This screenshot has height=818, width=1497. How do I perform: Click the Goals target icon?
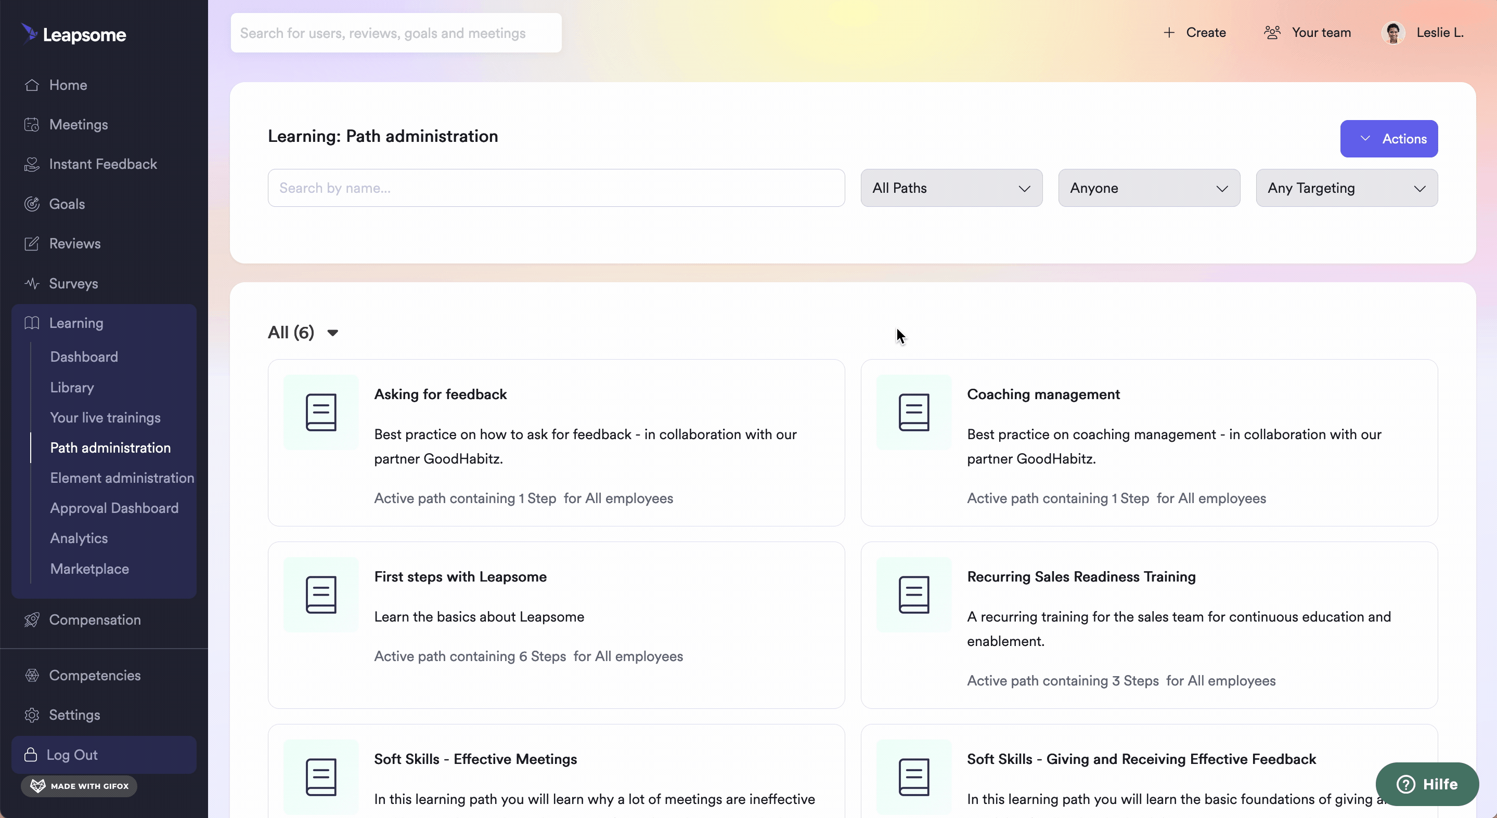coord(32,204)
